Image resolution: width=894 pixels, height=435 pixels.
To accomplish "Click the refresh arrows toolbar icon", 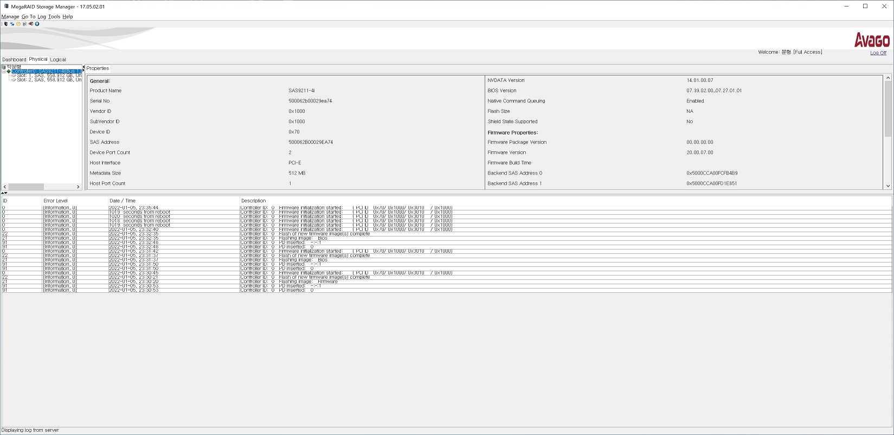I will pos(12,24).
